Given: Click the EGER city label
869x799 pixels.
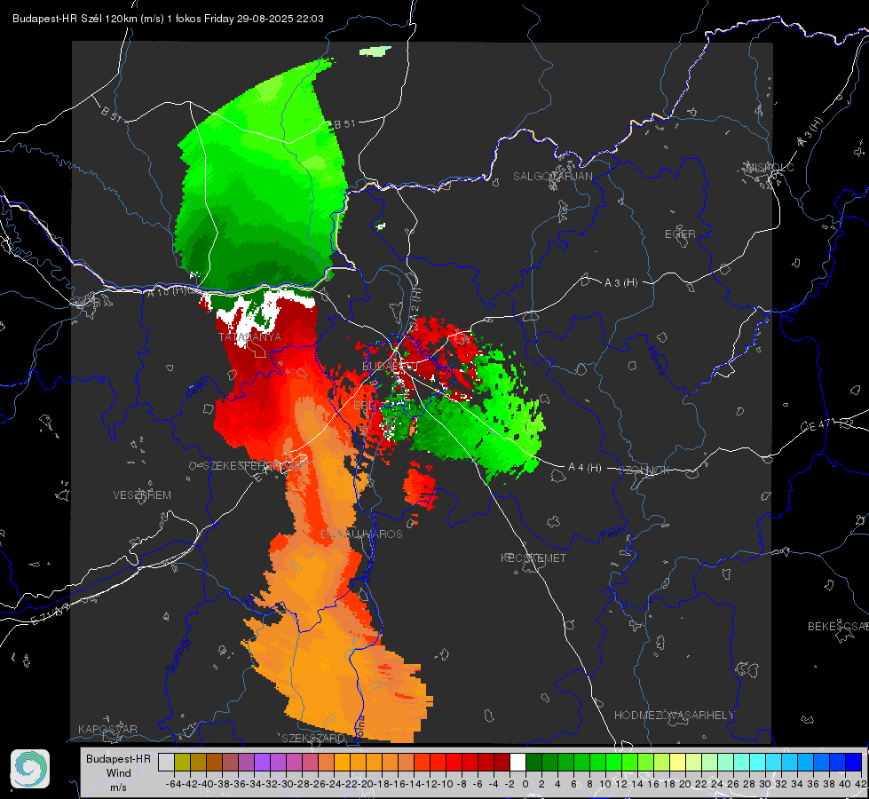Looking at the screenshot, I should point(680,234).
